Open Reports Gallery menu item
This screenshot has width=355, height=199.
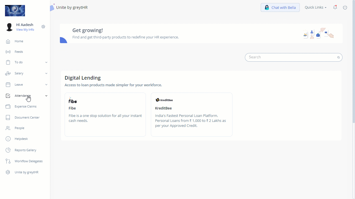click(x=26, y=150)
